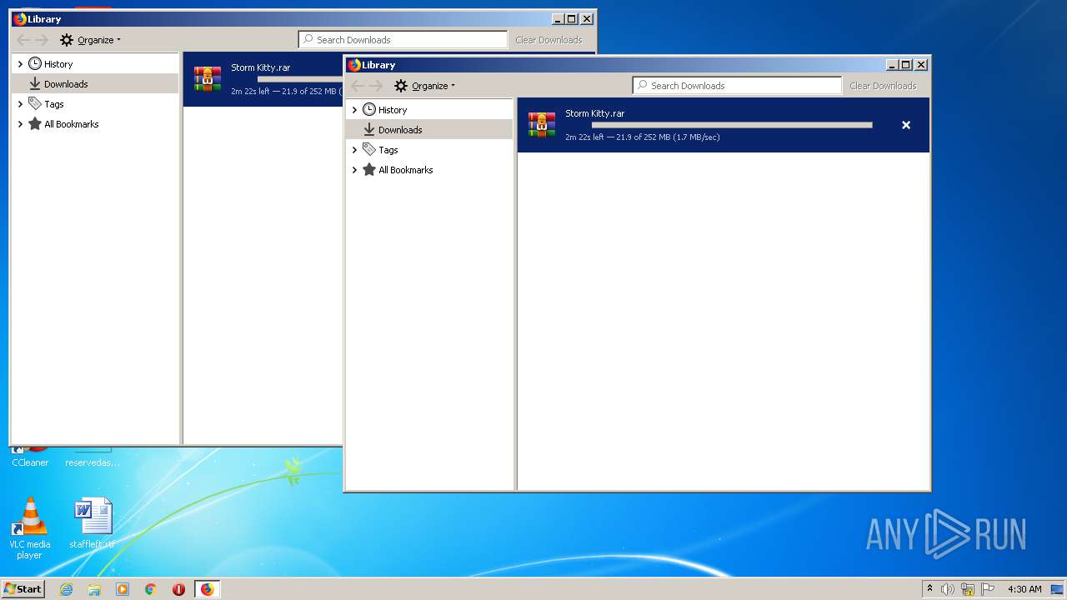The width and height of the screenshot is (1067, 600).
Task: Click Action Center flag in system tray
Action: tap(987, 589)
